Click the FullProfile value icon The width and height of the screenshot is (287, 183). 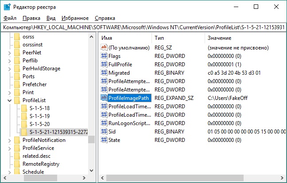coord(104,65)
